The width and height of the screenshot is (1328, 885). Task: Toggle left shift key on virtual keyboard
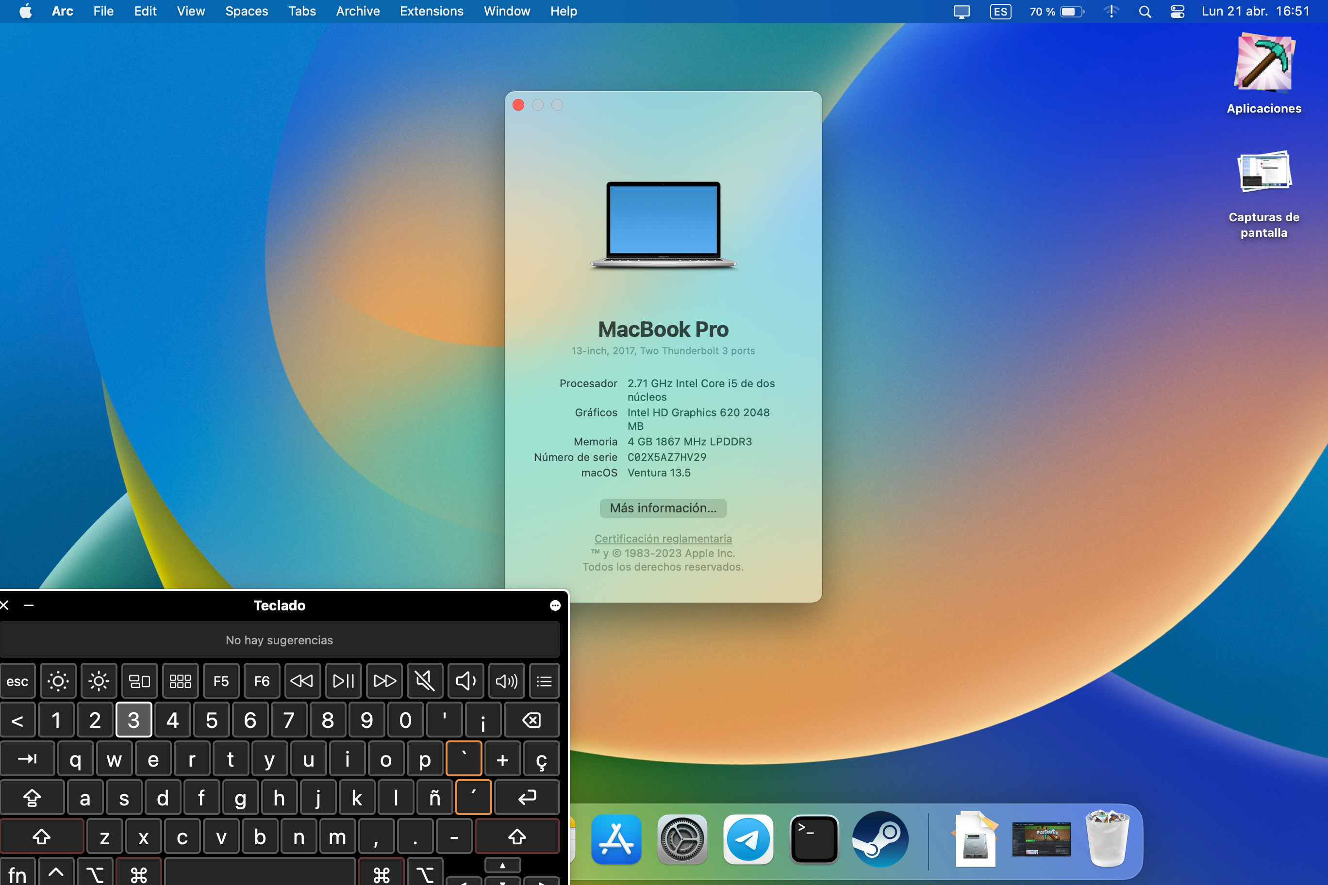[x=41, y=836]
